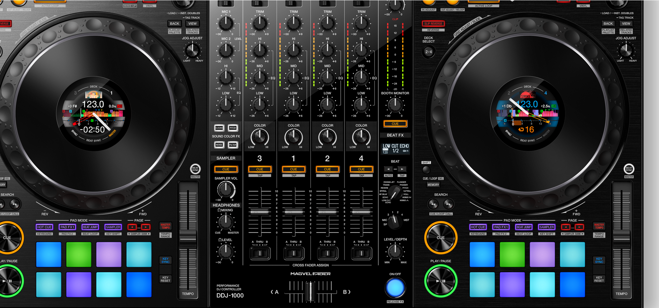Select the PITCH sound color FX button
This screenshot has height=308, width=659.
coord(233,128)
